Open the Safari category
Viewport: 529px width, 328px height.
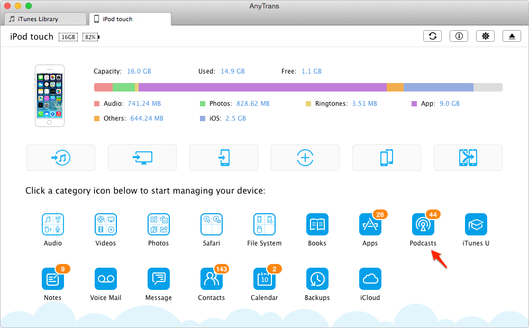point(212,224)
